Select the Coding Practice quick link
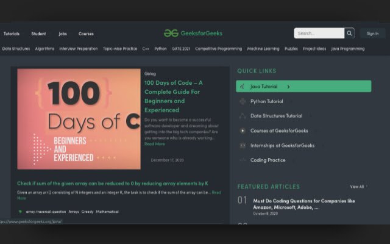 tap(268, 160)
